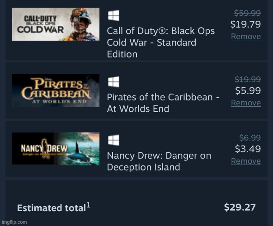
Task: Open Call of Duty Black Ops Cold War title
Action: coord(161,42)
